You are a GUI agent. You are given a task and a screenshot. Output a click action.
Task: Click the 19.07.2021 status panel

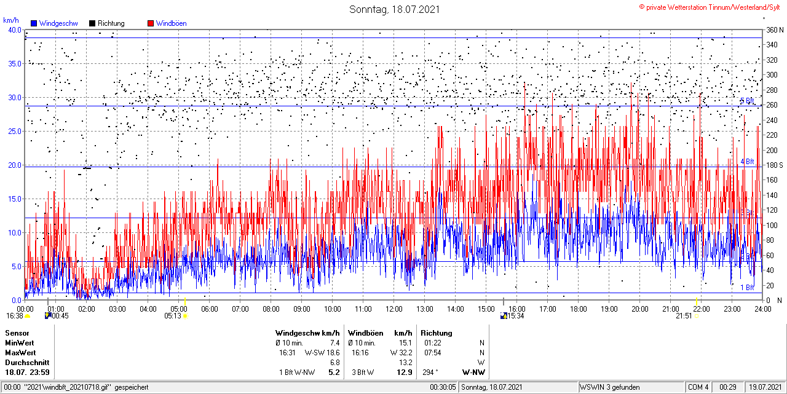click(x=765, y=387)
